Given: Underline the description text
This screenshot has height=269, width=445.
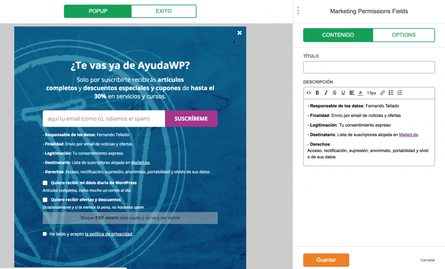Looking at the screenshot, I should (343, 93).
